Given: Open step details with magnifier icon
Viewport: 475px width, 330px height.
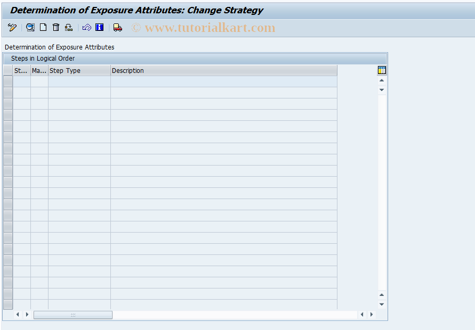Looking at the screenshot, I should click(x=30, y=28).
